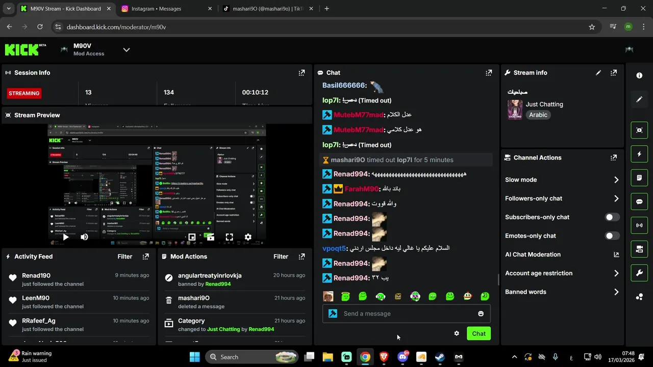Open AI Chat Moderation external link

click(616, 254)
